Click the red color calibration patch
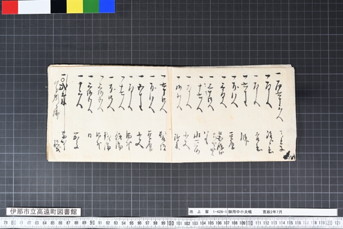Screen dimensions: 343x229 [x=10, y=6]
